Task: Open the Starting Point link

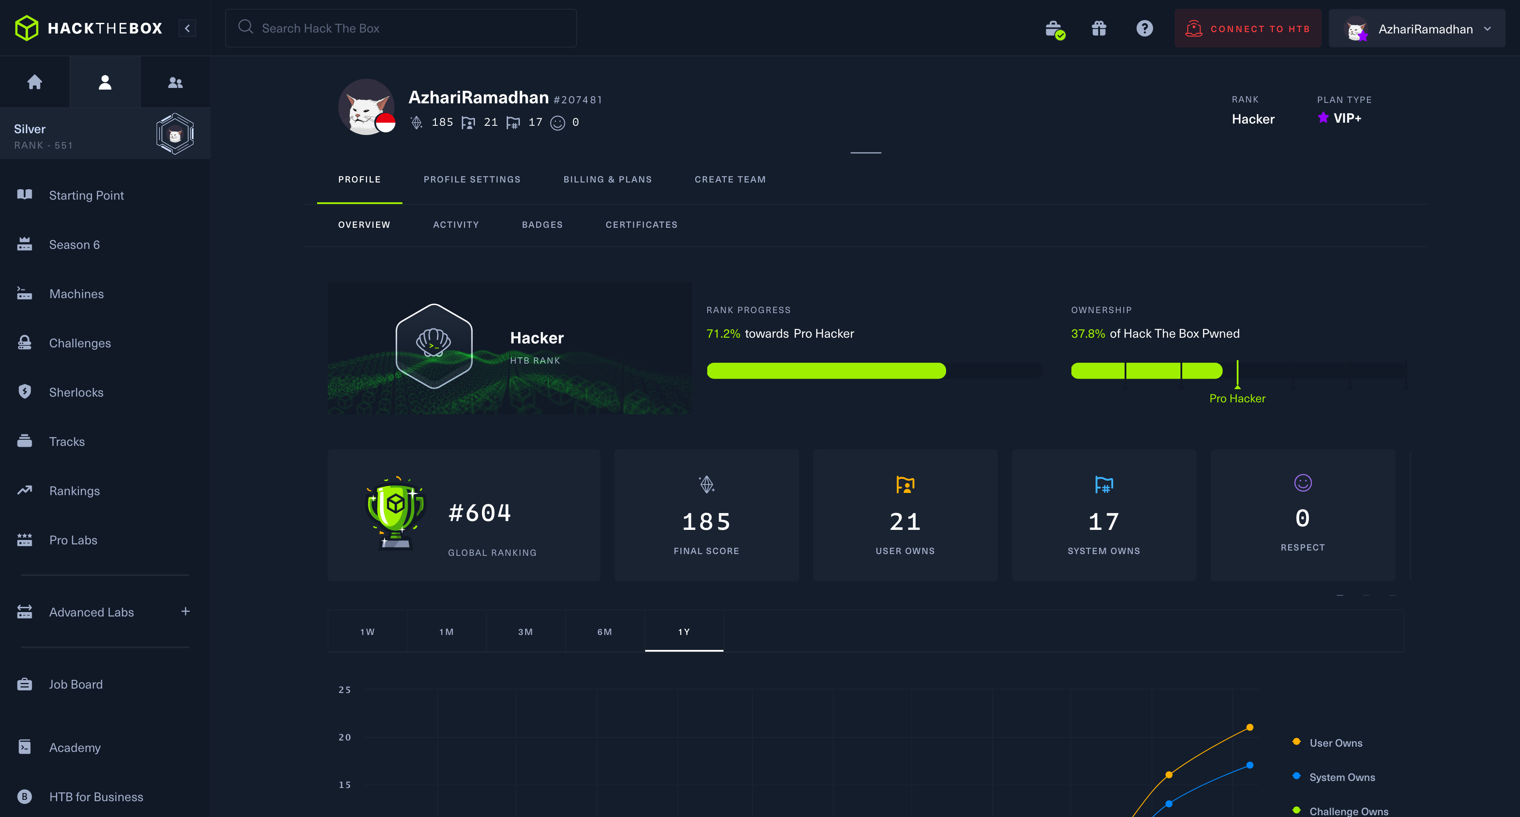Action: [x=87, y=195]
